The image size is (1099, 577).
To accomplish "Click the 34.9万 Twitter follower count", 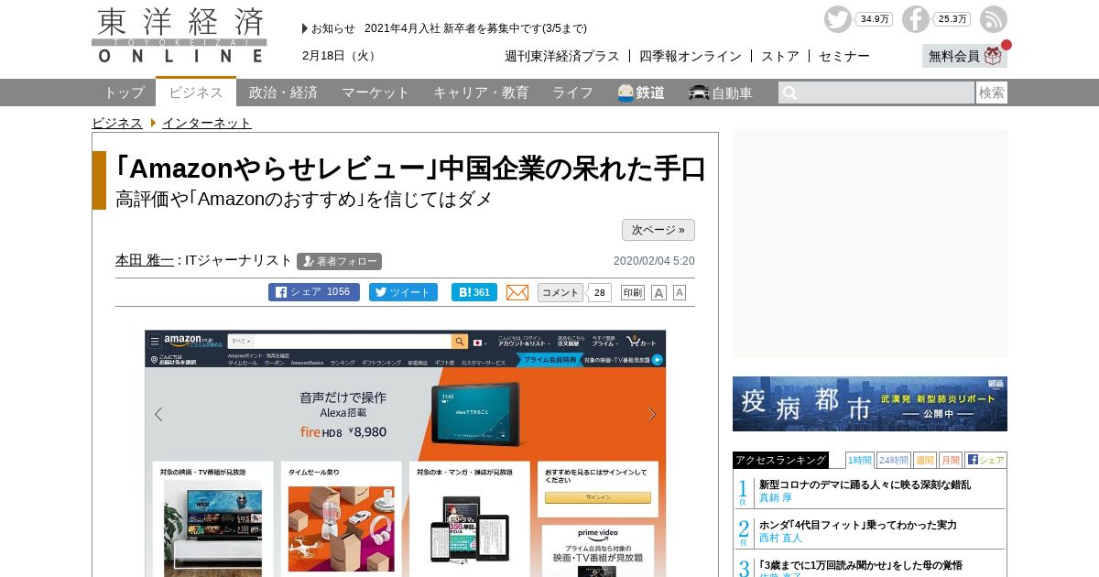I will [x=875, y=19].
